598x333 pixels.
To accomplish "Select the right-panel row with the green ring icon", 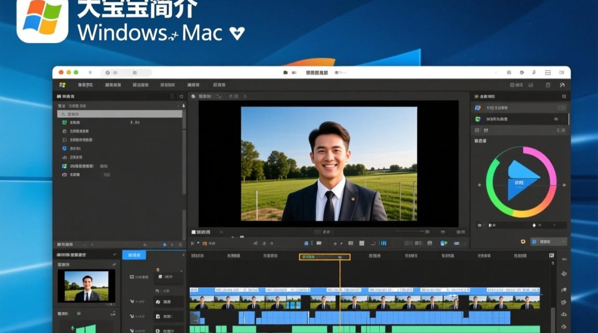I will (520, 119).
